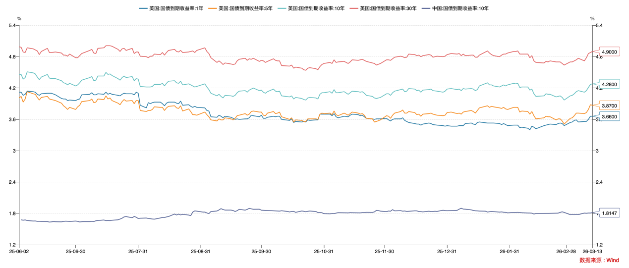Select the 25-09-30 x-axis date tick

261,252
